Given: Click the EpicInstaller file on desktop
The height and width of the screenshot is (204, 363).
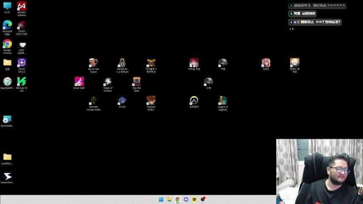Looking at the screenshot, I should [7, 119].
